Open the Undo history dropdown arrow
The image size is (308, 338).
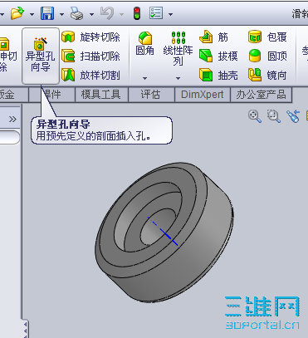click(x=121, y=14)
